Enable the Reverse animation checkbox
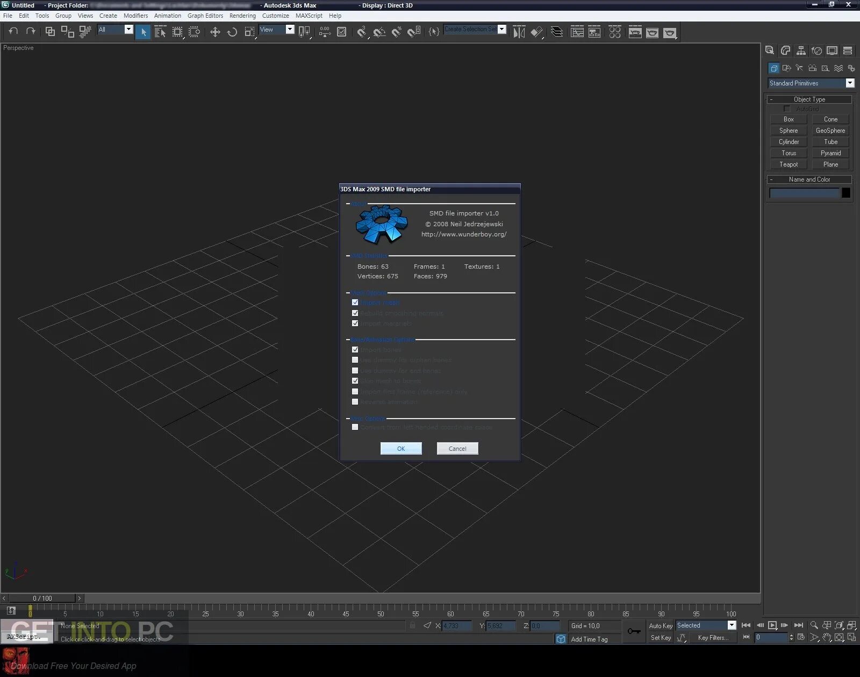Screen dimensions: 860x677 (x=355, y=401)
